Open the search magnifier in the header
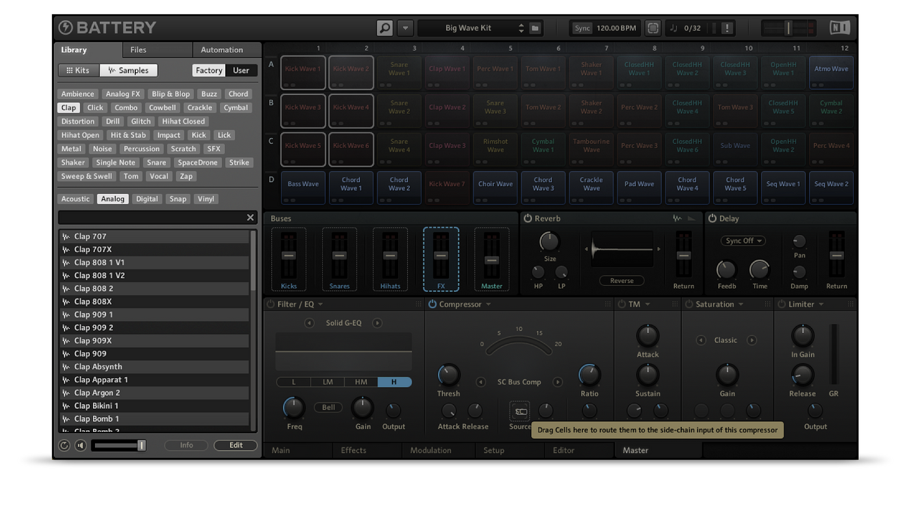Image resolution: width=911 pixels, height=519 pixels. point(385,28)
